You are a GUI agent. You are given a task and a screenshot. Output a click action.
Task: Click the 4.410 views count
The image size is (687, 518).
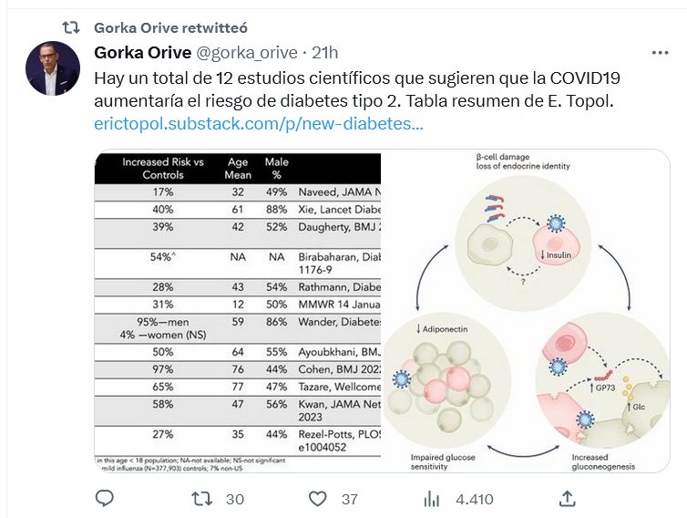pyautogui.click(x=474, y=499)
